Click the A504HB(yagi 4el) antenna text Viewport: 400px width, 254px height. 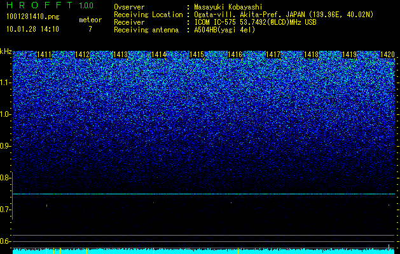tap(224, 30)
